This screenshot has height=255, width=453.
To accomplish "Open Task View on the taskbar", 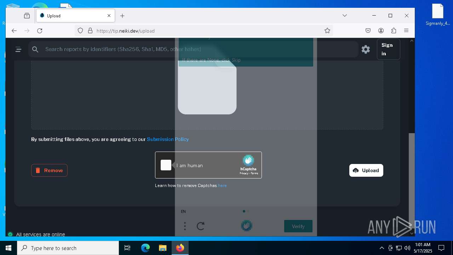I will pos(127,248).
